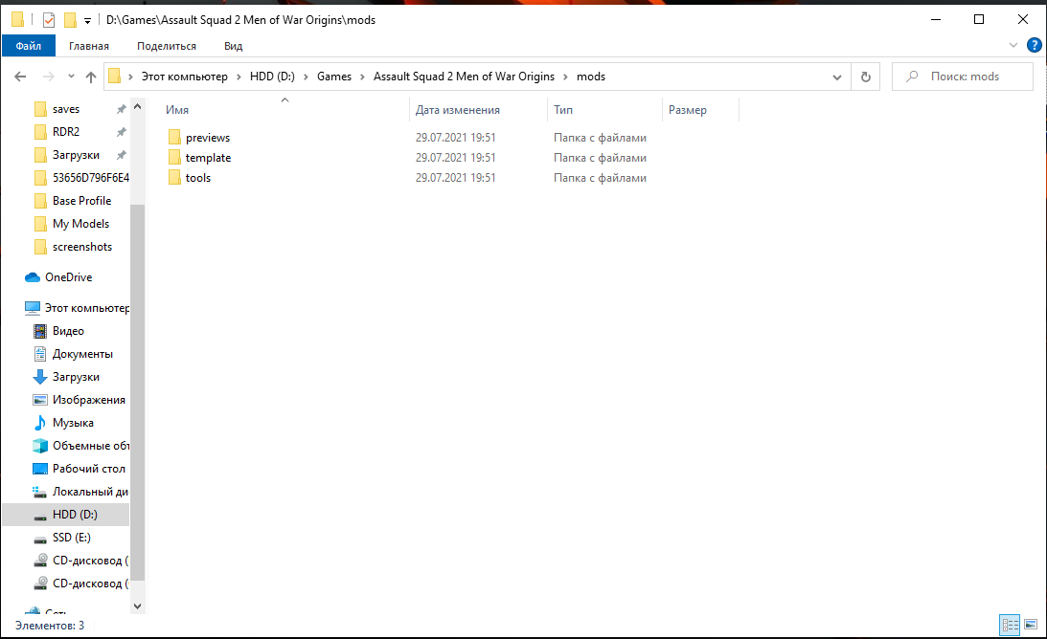Open customize quick access toolbar dropdown

[87, 21]
